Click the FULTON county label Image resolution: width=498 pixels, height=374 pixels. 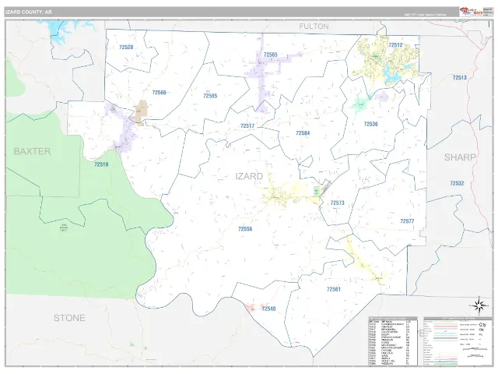[x=314, y=26]
